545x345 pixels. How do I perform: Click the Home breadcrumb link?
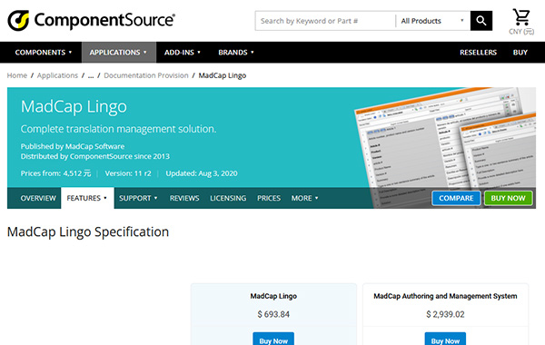coord(17,75)
